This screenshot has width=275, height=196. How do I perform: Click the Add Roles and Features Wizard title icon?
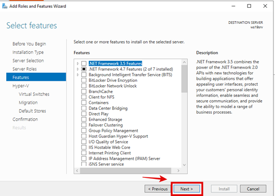(5, 6)
